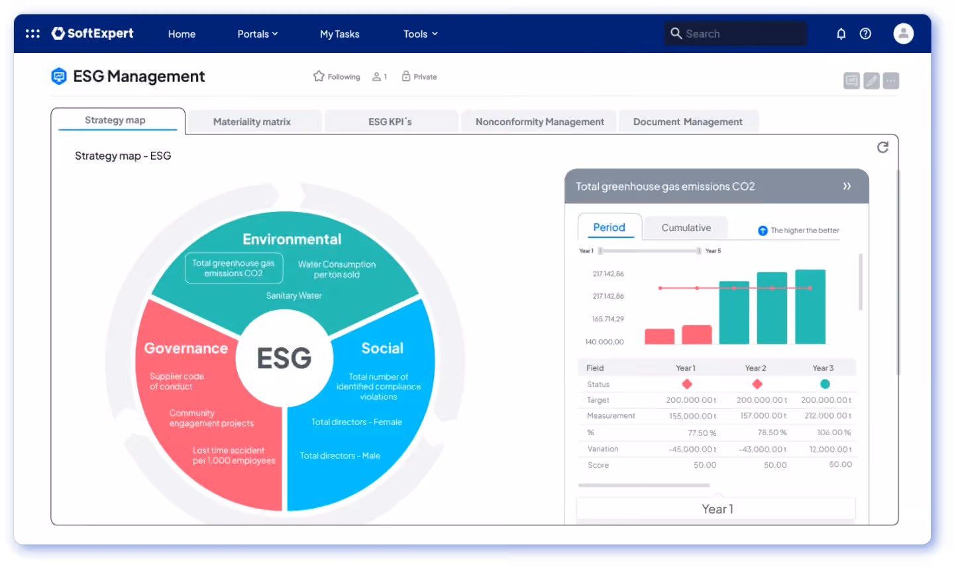Toggle the Following star
This screenshot has width=954, height=567.
point(319,76)
